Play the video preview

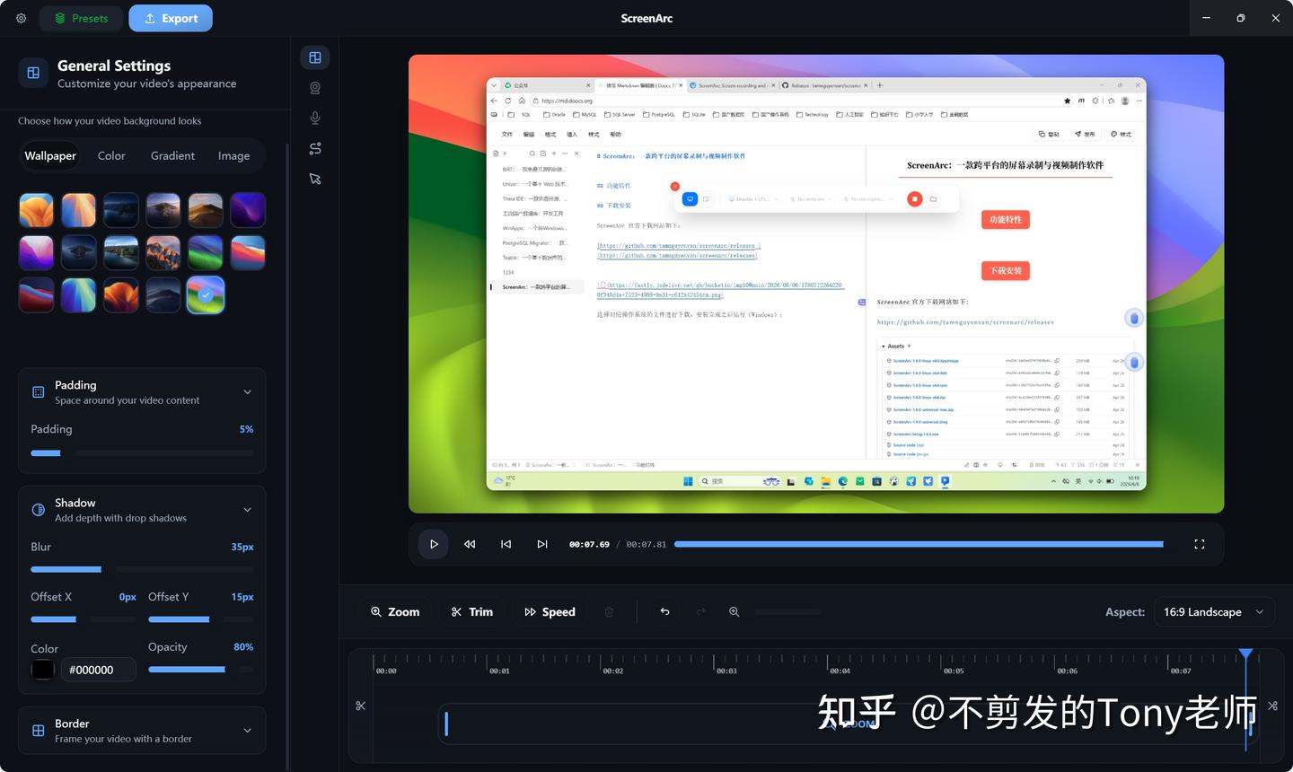click(434, 544)
